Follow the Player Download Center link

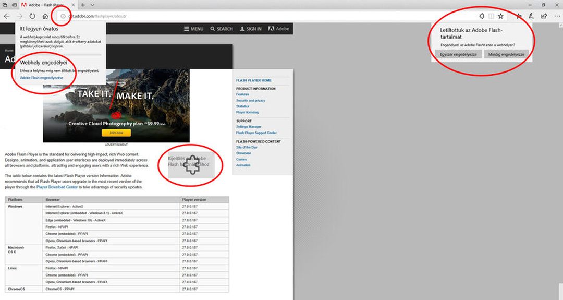(x=57, y=187)
